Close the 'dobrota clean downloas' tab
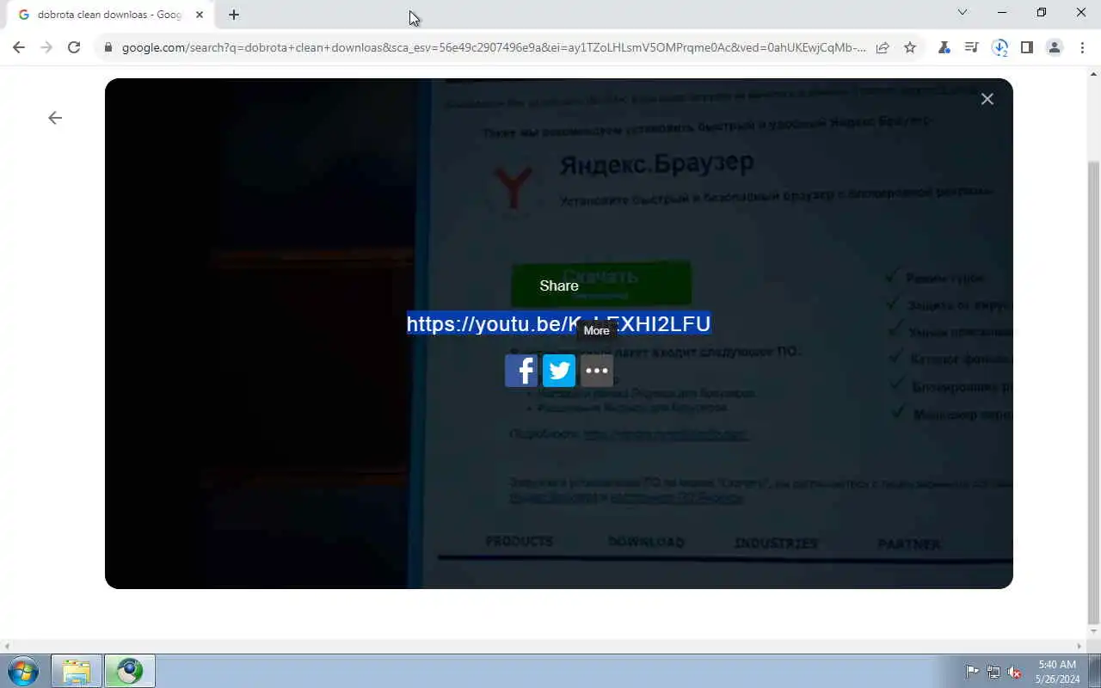The height and width of the screenshot is (688, 1101). (x=200, y=15)
